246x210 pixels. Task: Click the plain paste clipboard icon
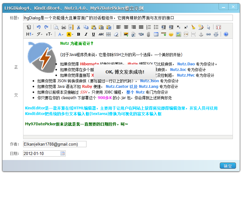pos(94,27)
